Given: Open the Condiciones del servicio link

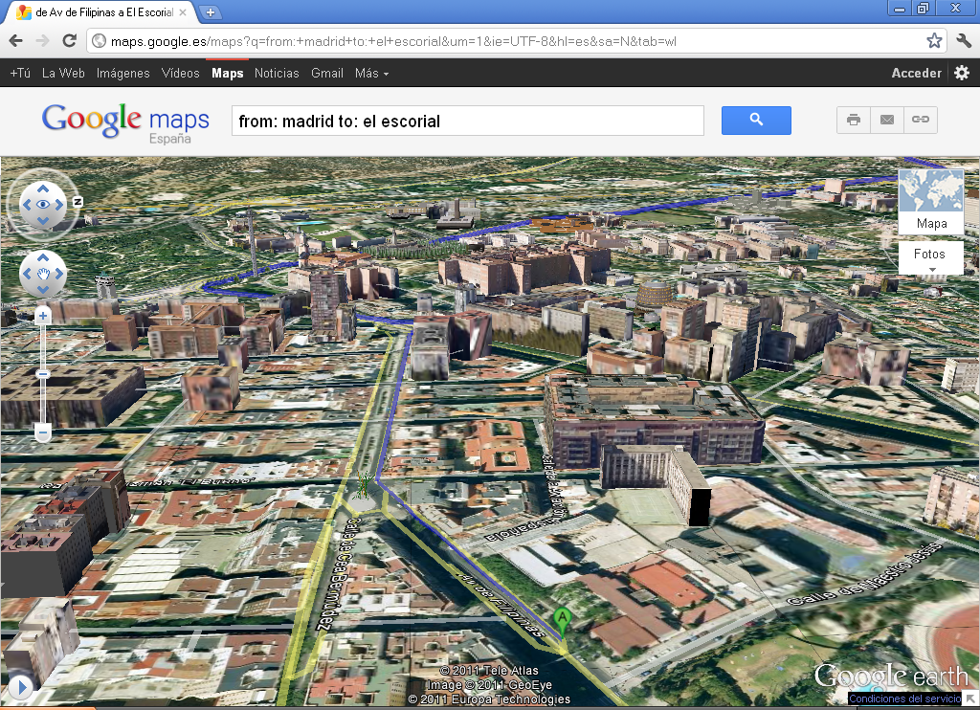Looking at the screenshot, I should (x=903, y=699).
